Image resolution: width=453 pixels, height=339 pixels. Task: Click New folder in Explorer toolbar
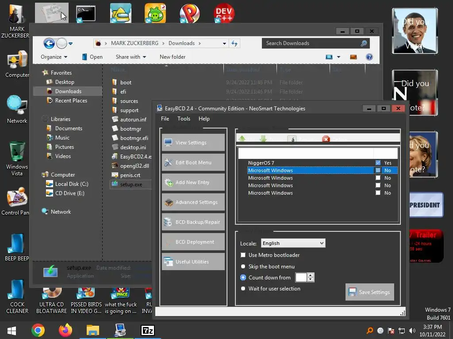pyautogui.click(x=173, y=57)
